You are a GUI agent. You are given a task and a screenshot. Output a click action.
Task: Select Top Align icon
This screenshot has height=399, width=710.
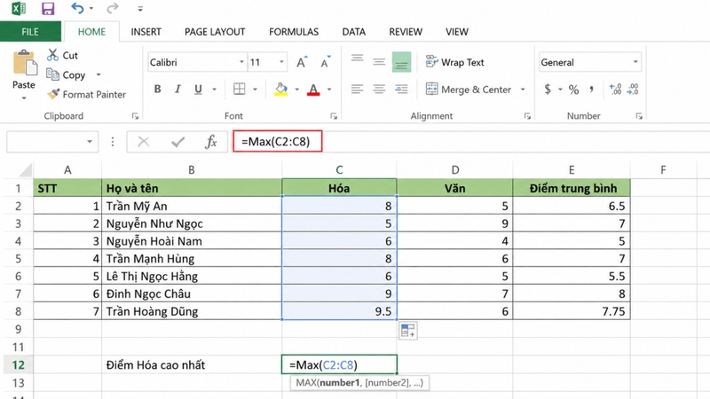click(x=358, y=60)
